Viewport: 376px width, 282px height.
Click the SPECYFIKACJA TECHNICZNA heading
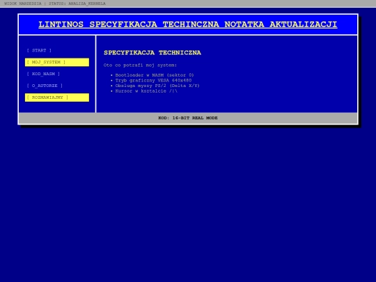152,53
